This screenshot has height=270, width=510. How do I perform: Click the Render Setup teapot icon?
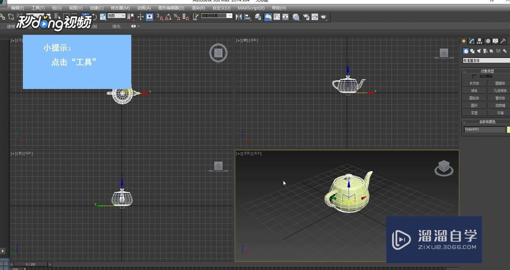(x=306, y=17)
